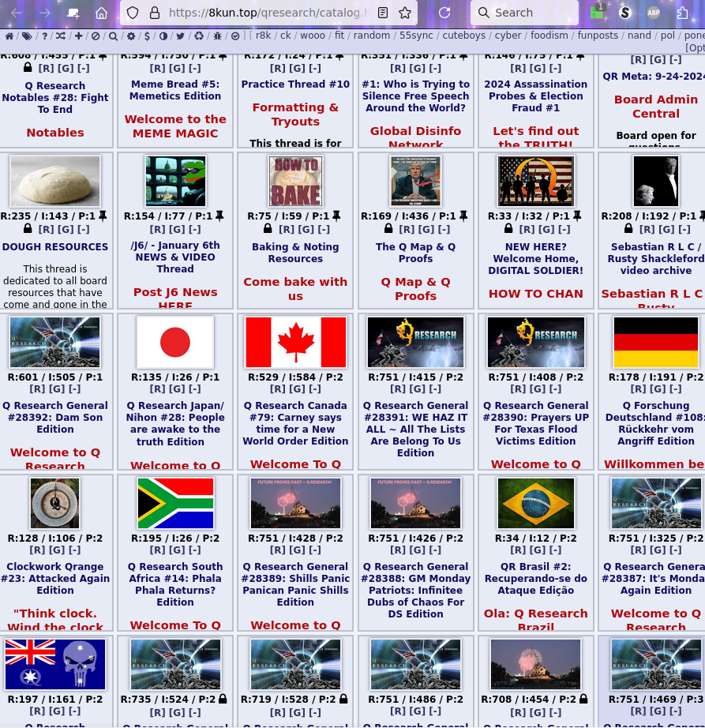Click 'Q Research General #28392: Dam Son Edition'
The image size is (705, 728).
55,417
